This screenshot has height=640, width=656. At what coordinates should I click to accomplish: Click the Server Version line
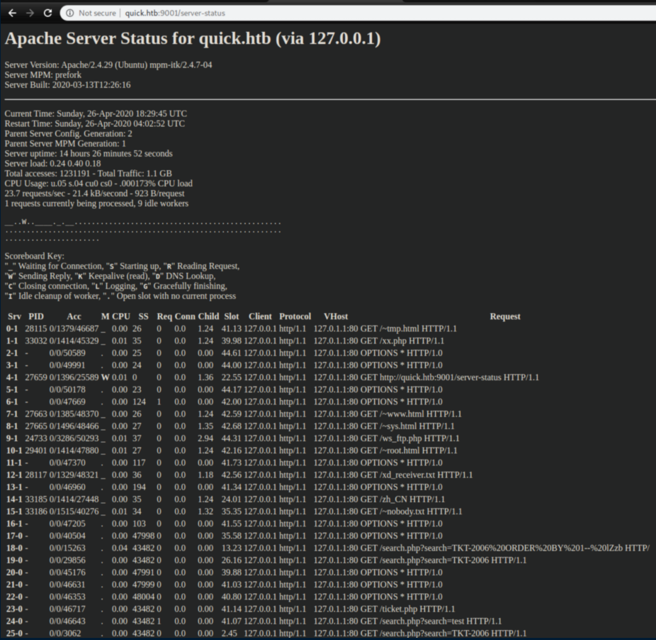(108, 64)
